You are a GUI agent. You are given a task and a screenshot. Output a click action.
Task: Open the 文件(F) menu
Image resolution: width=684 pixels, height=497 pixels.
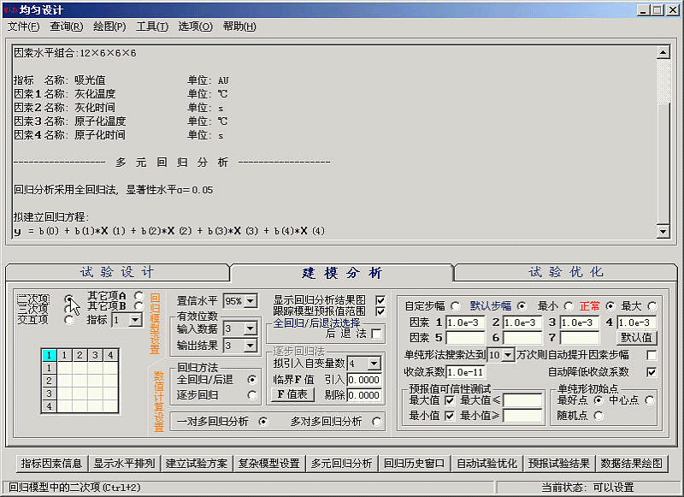click(23, 27)
